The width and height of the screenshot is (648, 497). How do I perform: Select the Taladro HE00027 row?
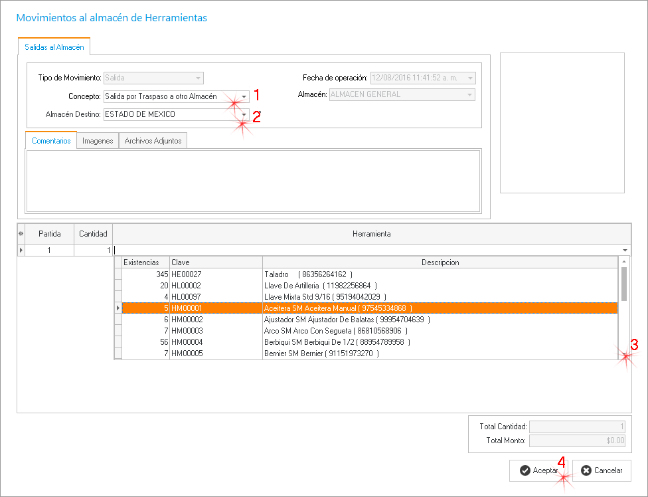pos(365,274)
